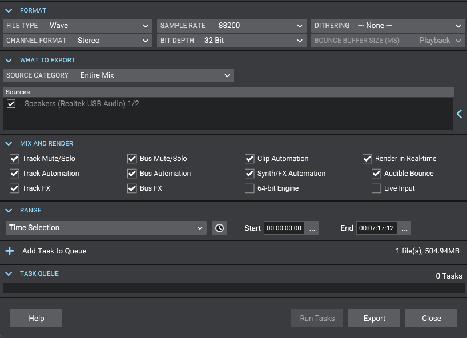Screen dimensions: 467x338
Task: Click the Start time input field
Action: 284,228
